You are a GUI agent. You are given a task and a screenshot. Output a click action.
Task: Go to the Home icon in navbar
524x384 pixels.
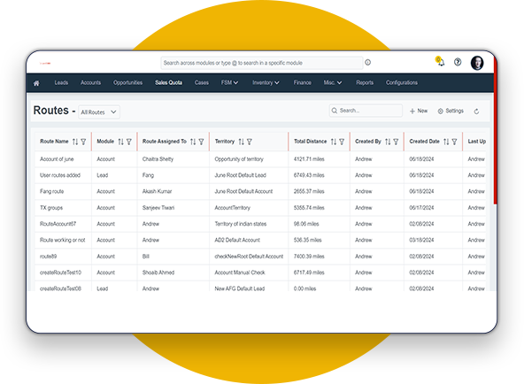pos(36,83)
